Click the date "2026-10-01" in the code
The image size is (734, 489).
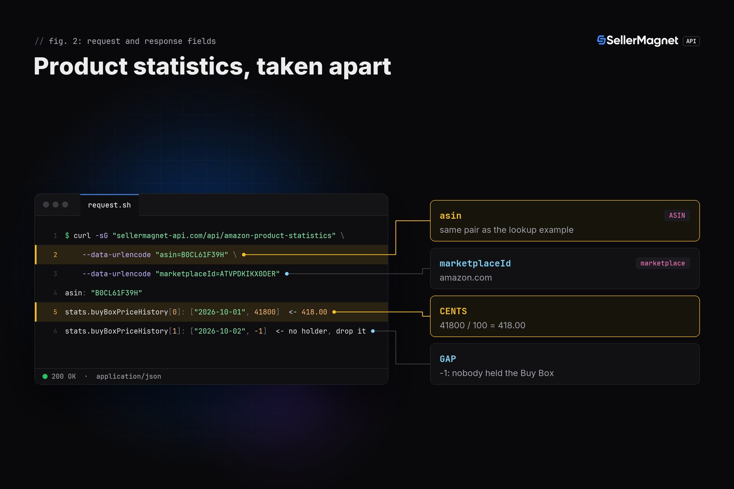tap(220, 312)
